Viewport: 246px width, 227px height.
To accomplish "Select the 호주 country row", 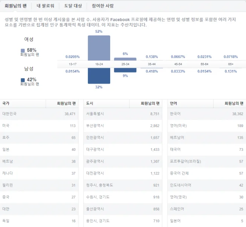I will (x=39, y=138).
